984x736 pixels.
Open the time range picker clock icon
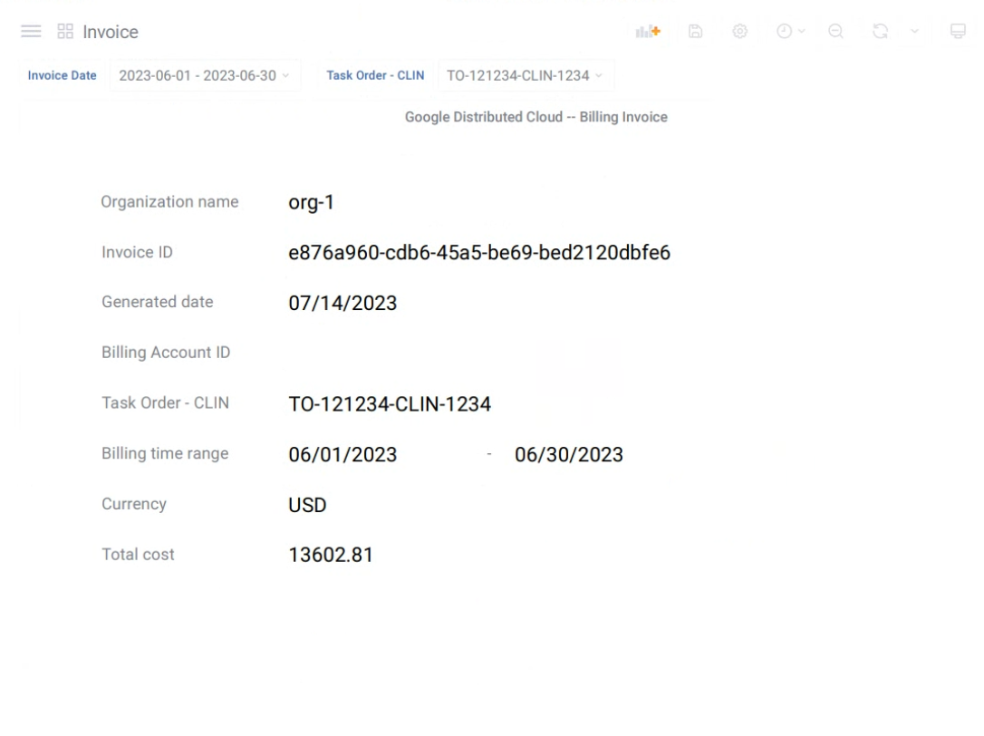pyautogui.click(x=785, y=31)
